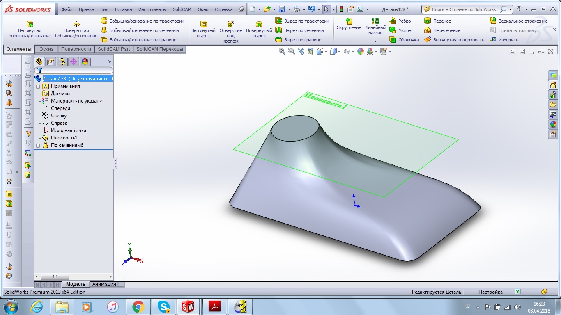Expand the Примечания tree node

coord(38,87)
